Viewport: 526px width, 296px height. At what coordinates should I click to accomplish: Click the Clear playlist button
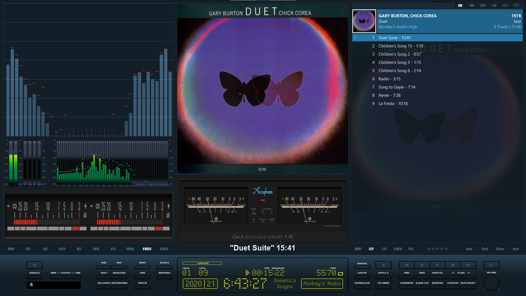click(x=500, y=249)
